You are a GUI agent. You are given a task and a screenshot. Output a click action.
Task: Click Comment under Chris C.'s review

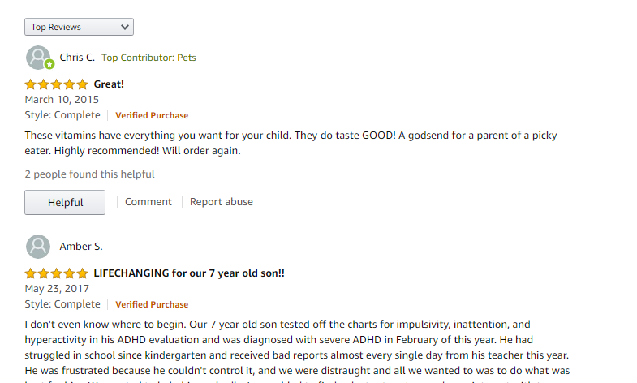click(x=148, y=202)
